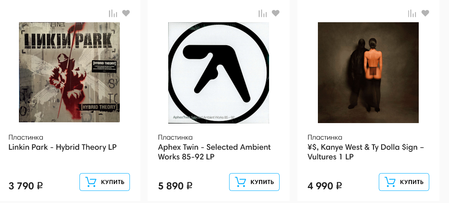Image resolution: width=449 pixels, height=203 pixels.
Task: Add Aphex Twin record to comparison
Action: click(263, 13)
